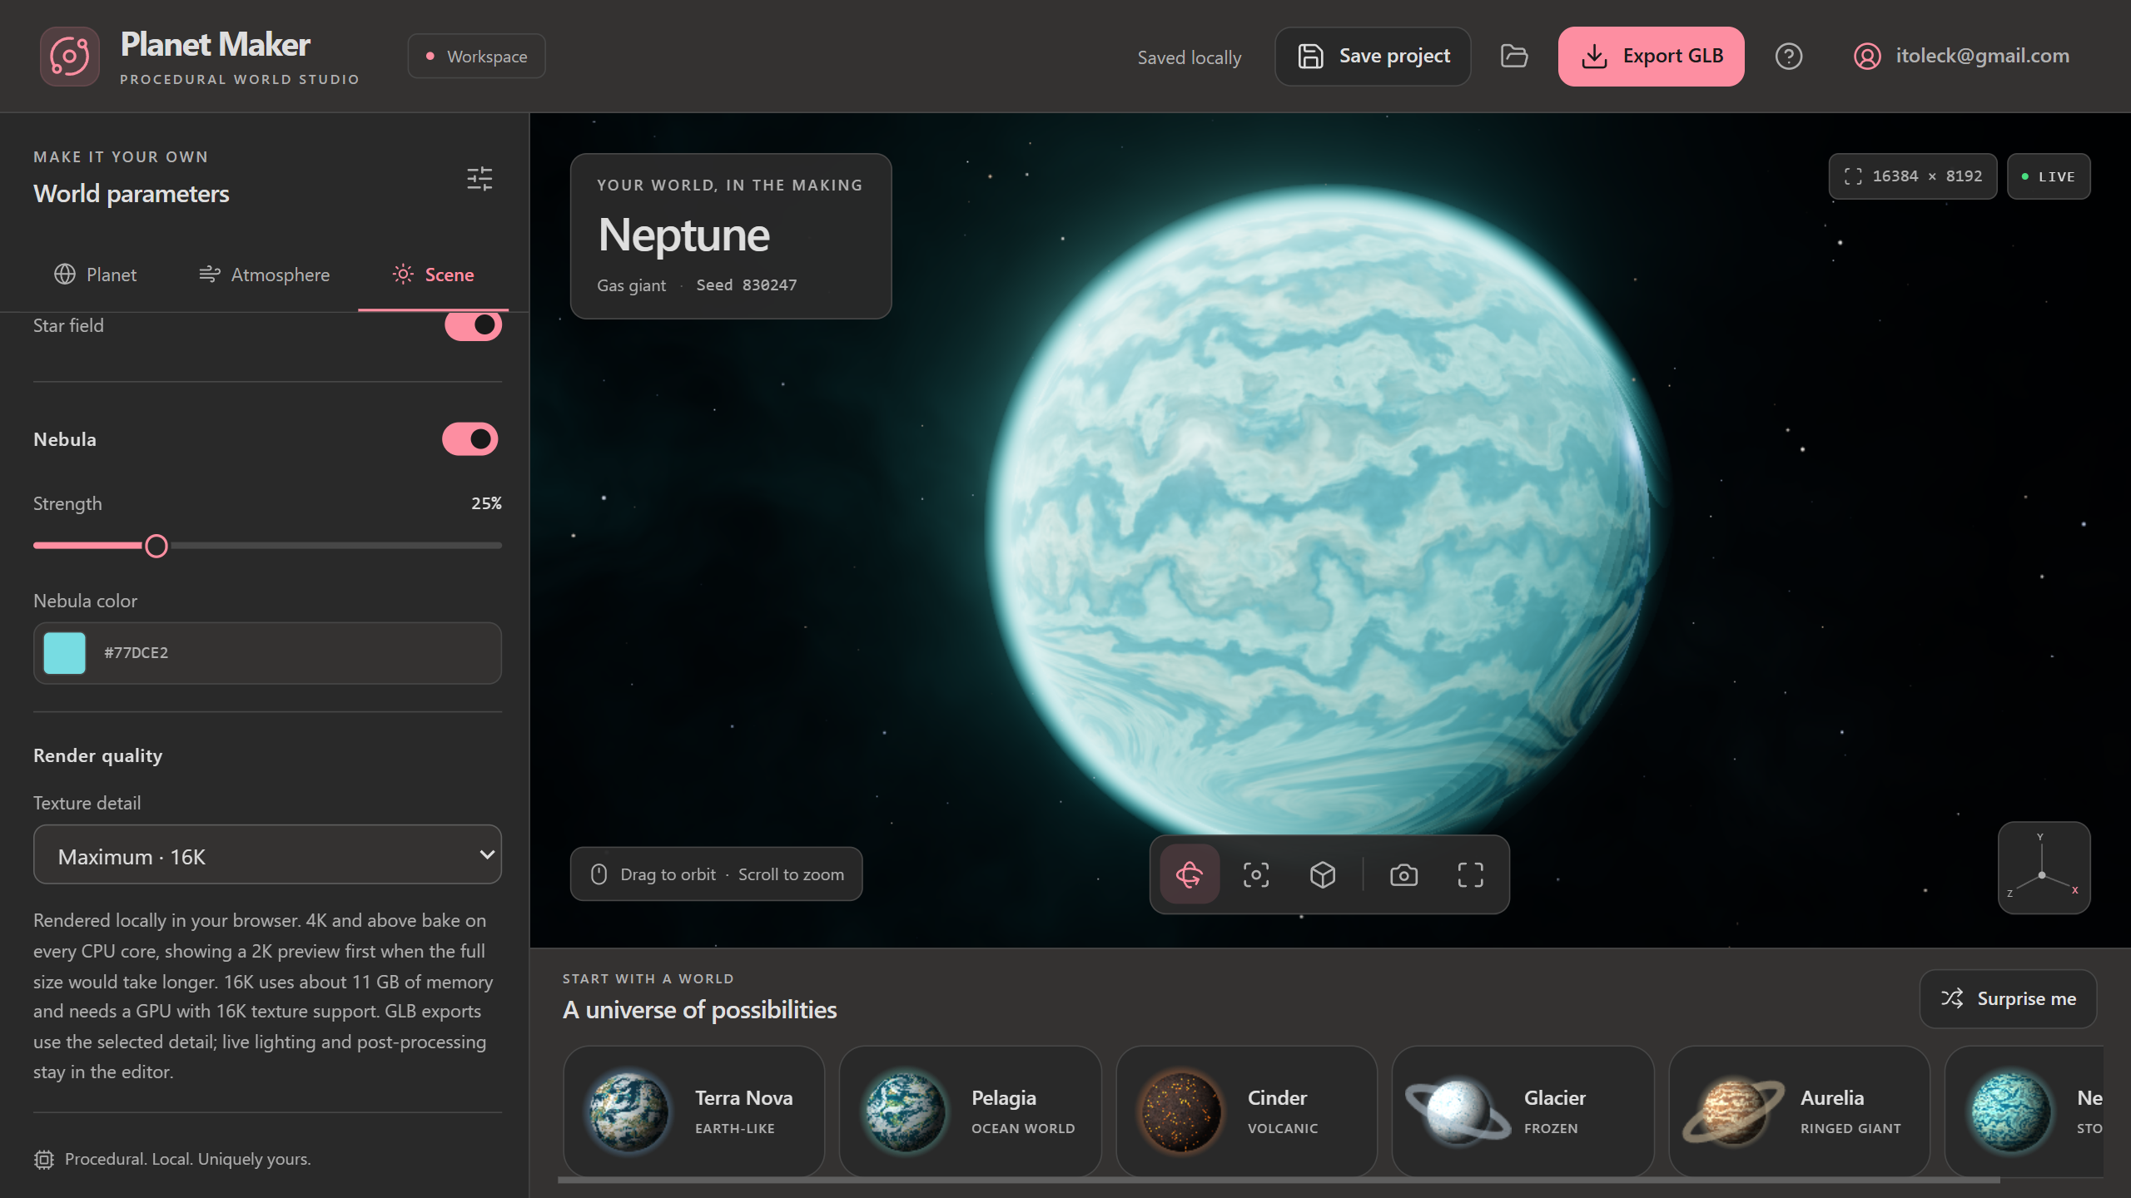The width and height of the screenshot is (2131, 1198).
Task: Open the Nebula color cyan swatch
Action: [x=65, y=653]
